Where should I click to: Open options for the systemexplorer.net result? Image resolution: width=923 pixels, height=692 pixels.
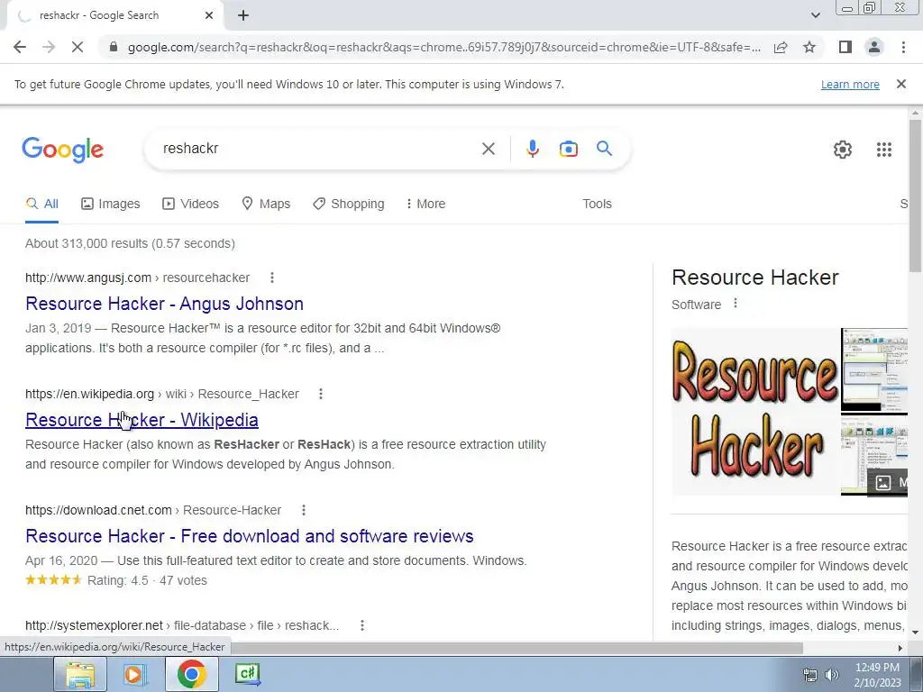point(362,625)
